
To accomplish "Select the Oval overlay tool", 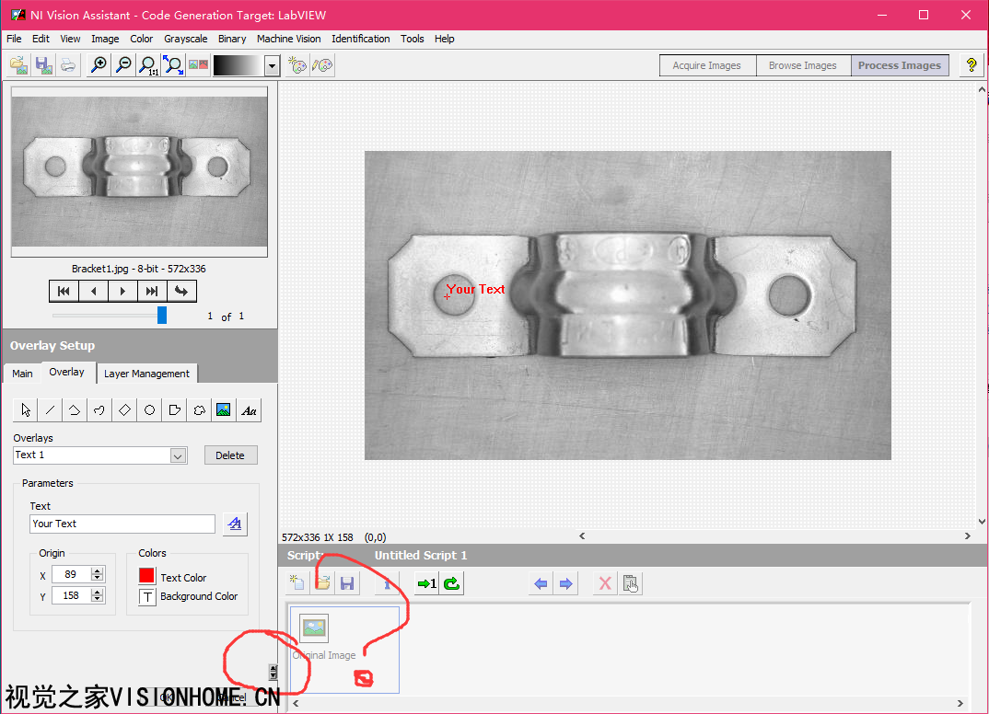I will (149, 410).
